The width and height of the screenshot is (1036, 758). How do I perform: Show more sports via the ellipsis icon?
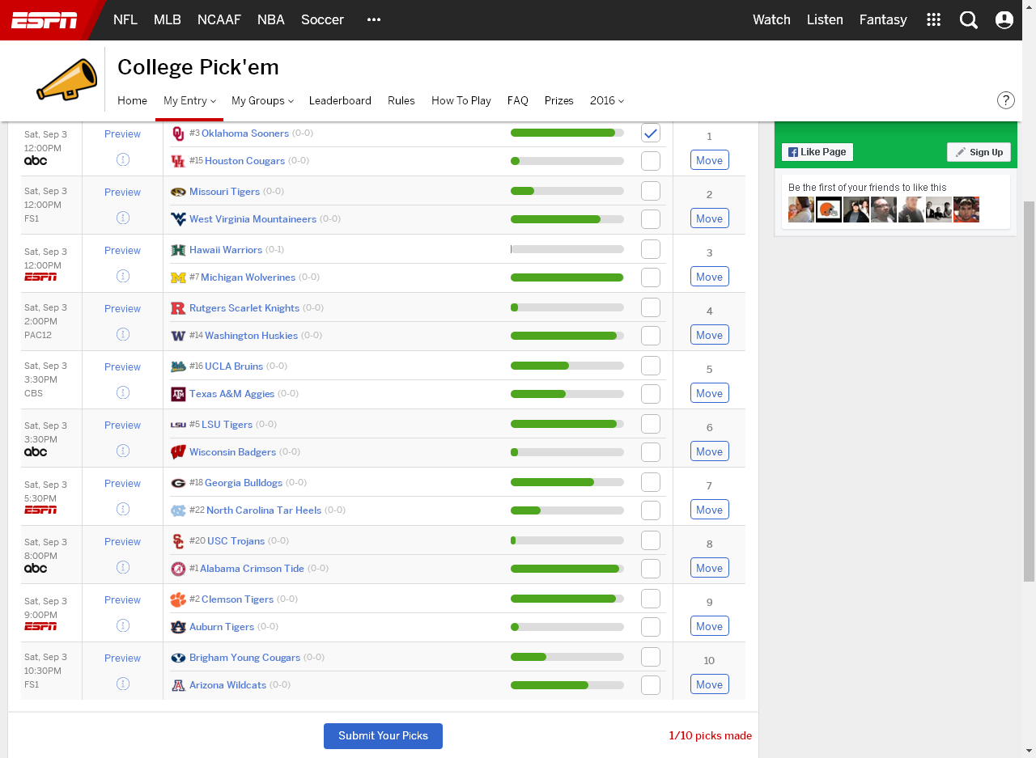pos(373,20)
